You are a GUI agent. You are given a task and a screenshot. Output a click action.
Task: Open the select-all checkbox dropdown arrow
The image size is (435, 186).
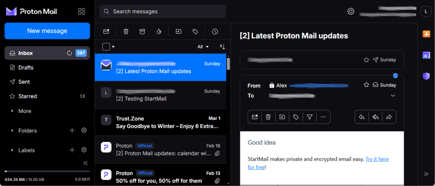click(113, 47)
